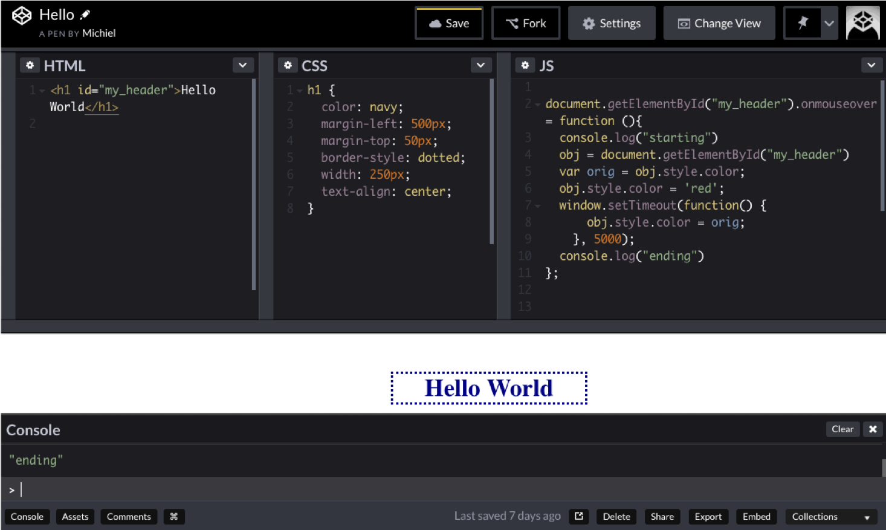Save the pen
The image size is (886, 530).
(449, 24)
